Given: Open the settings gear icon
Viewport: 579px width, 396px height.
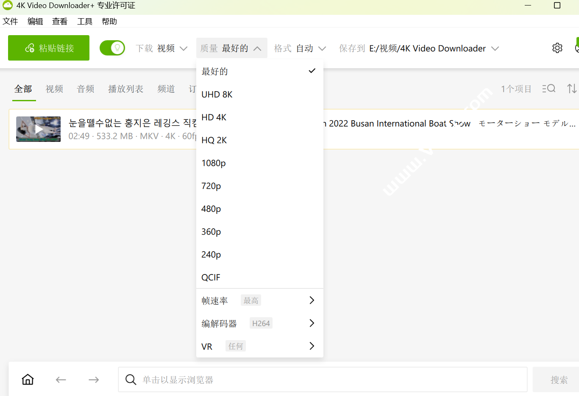Looking at the screenshot, I should 557,48.
